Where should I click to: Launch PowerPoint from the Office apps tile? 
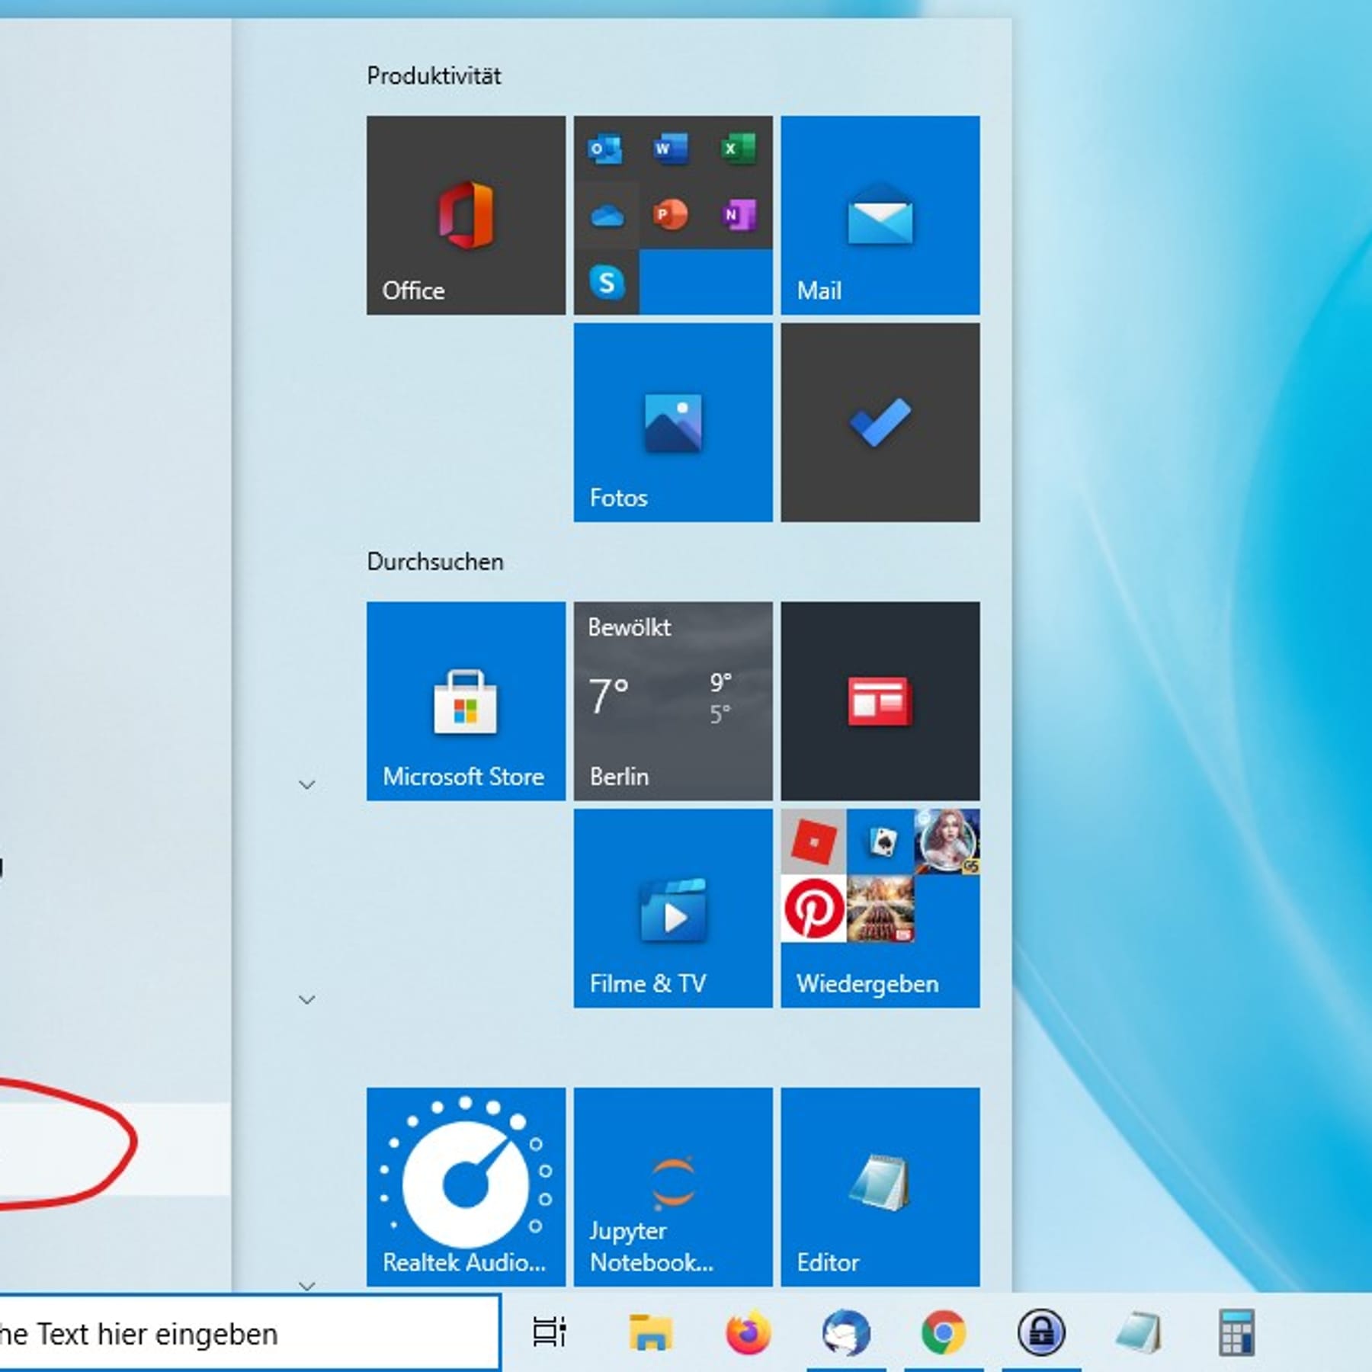671,216
